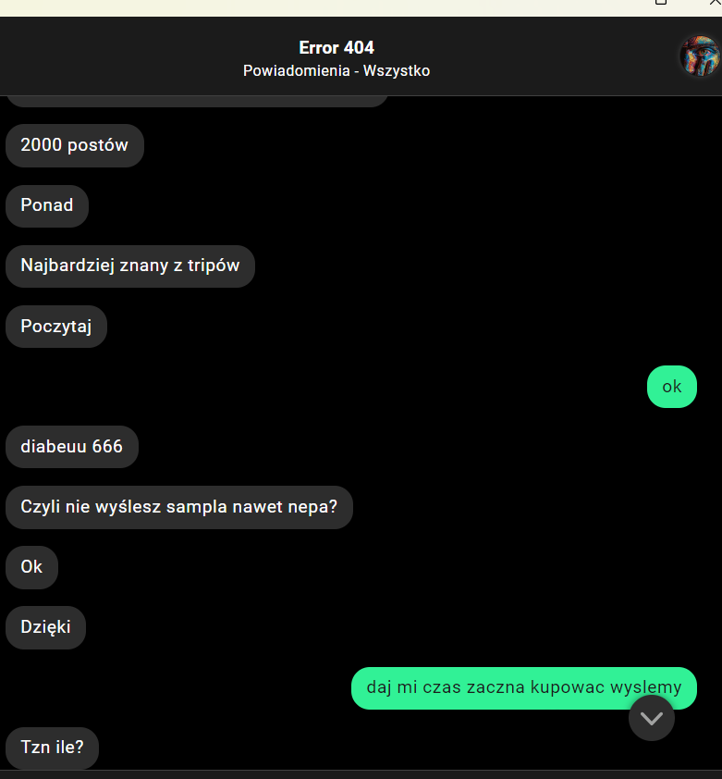Select the '2000 postów' message bubble

(x=75, y=145)
